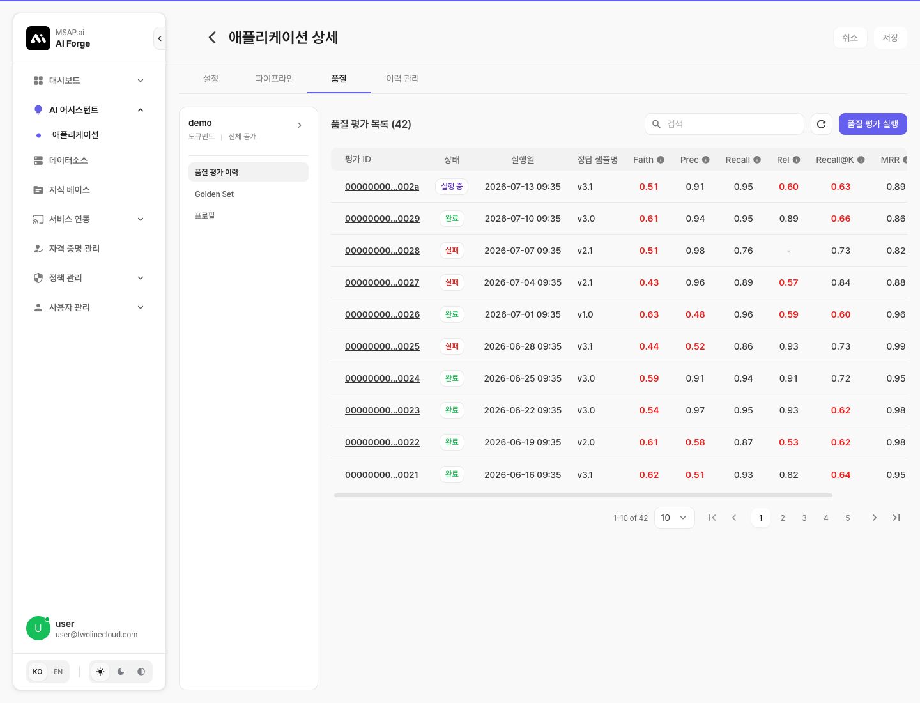Click the MSAP.ai AI Forge logo
The image size is (920, 703).
38,38
